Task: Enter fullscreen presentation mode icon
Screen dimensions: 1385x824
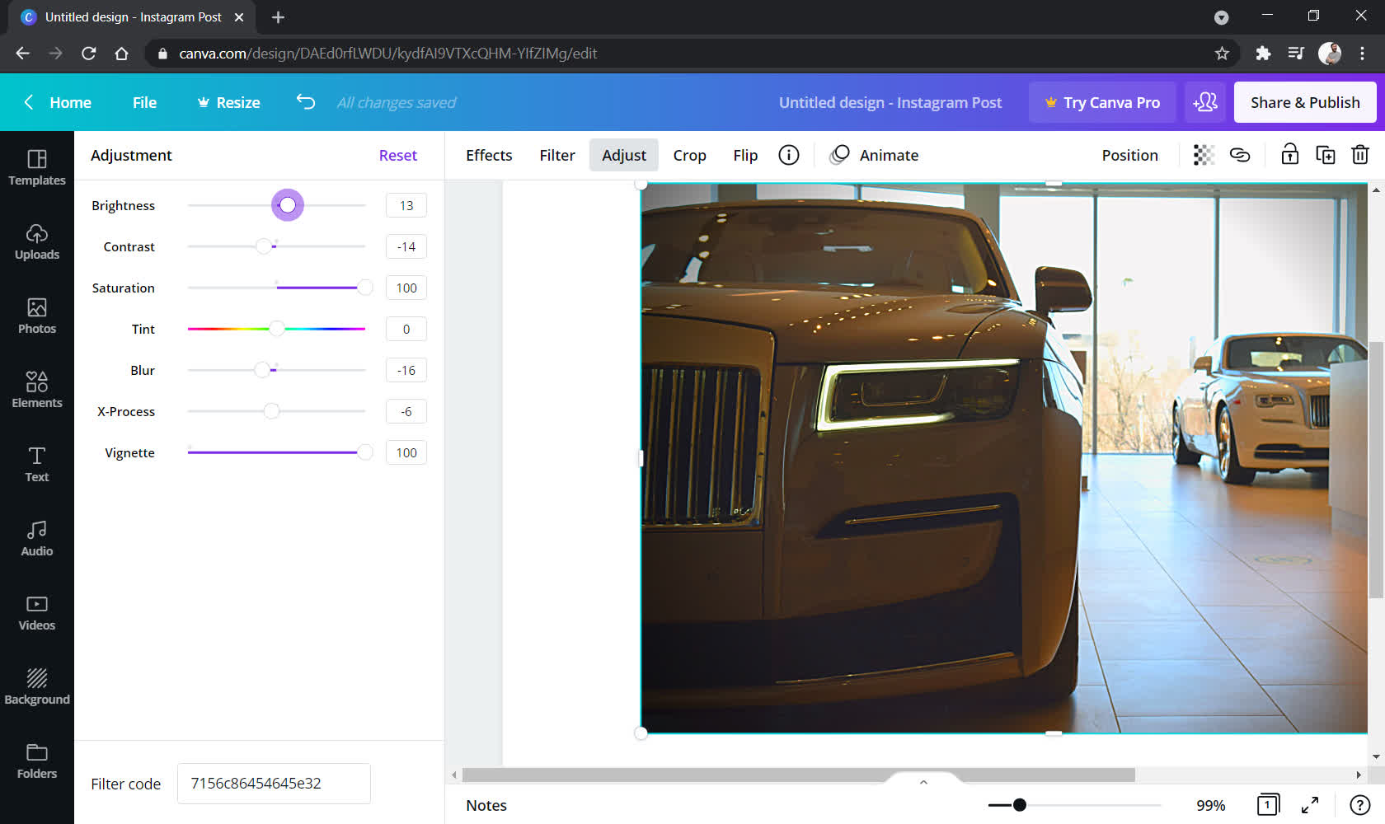Action: (x=1309, y=805)
